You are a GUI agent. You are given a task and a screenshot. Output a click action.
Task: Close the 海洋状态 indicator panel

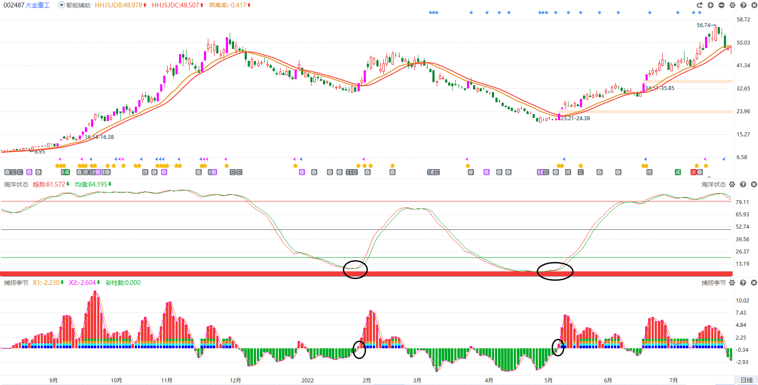tap(754, 184)
